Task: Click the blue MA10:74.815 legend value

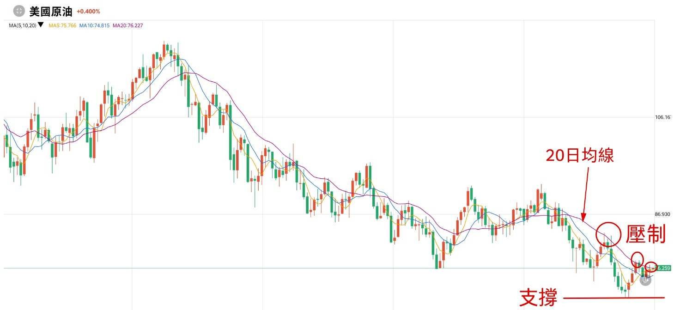Action: pos(94,25)
